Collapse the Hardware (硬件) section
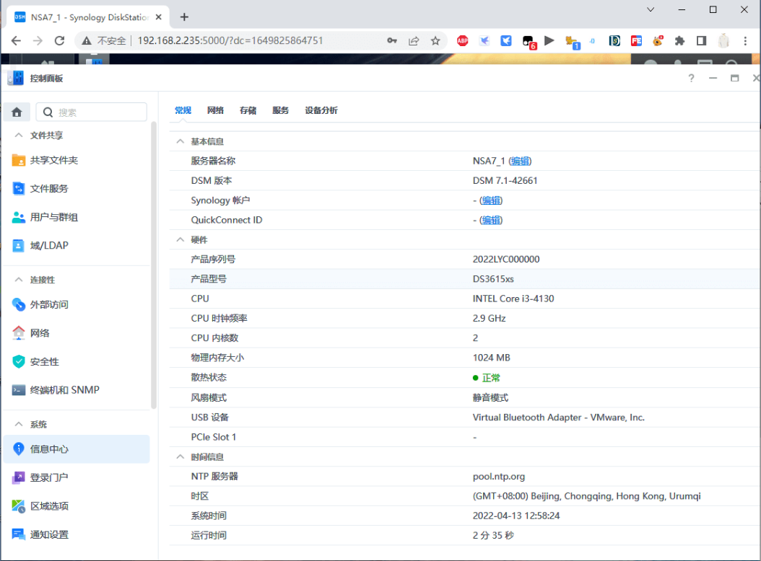Screen dimensions: 761x561 click(x=181, y=239)
